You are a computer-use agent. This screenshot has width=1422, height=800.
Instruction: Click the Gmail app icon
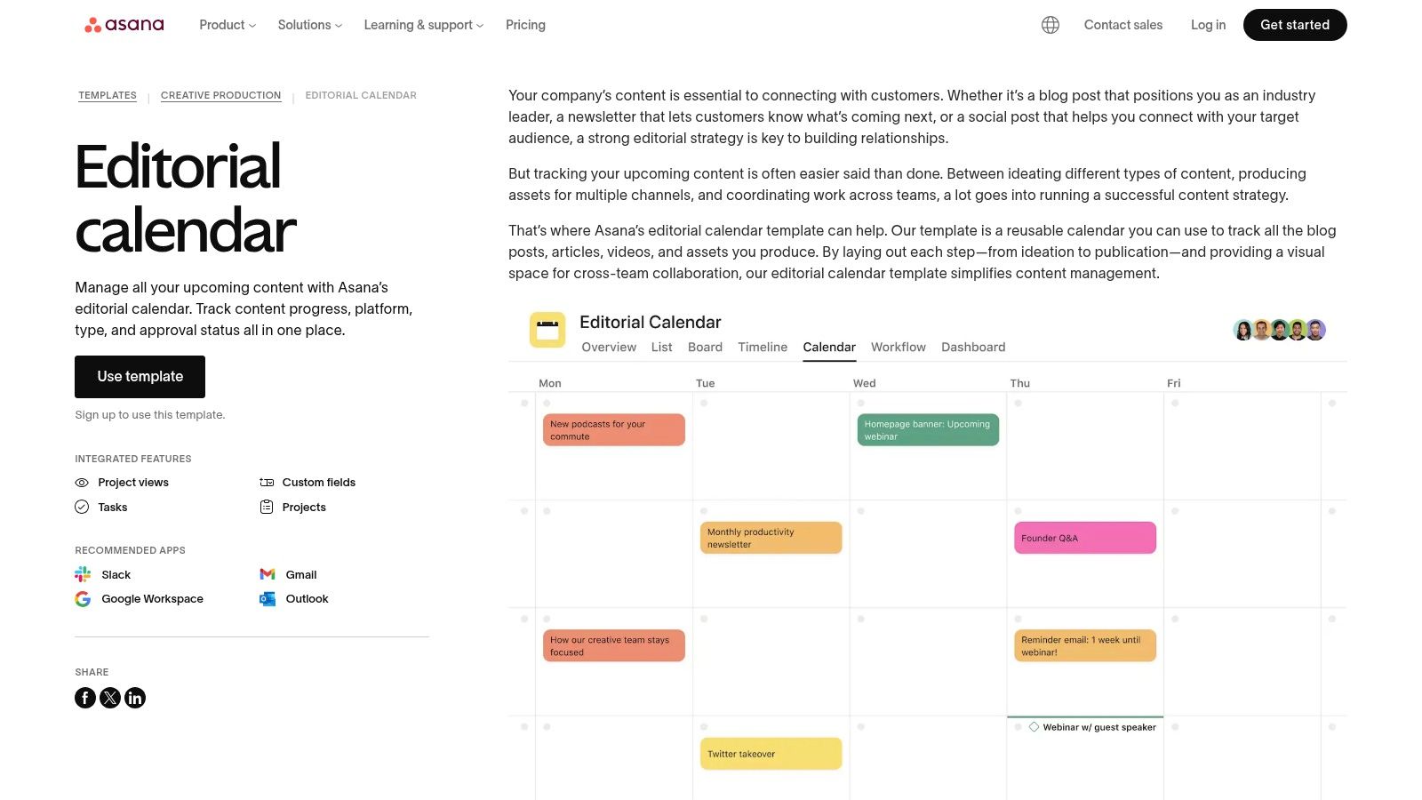267,574
